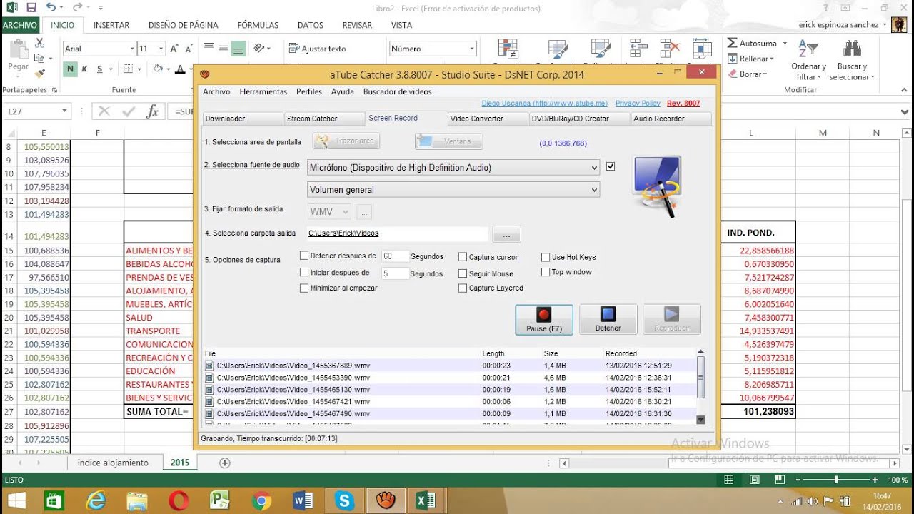
Task: Click the insert cells icon in Excel
Action: (638, 49)
